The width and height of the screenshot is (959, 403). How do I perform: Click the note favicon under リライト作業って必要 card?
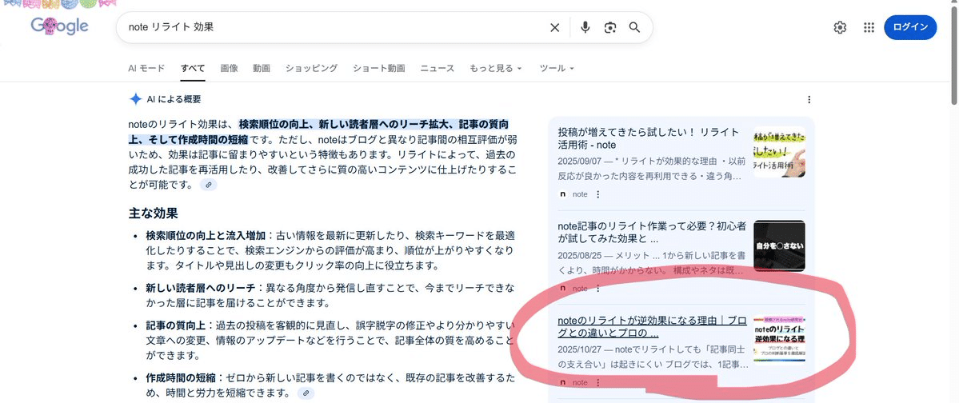(x=562, y=289)
